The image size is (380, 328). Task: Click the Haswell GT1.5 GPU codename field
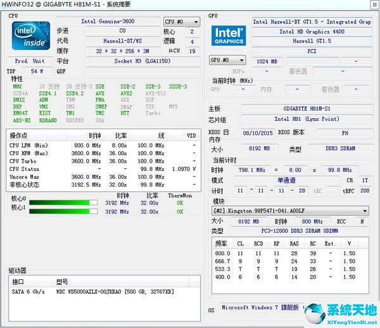tap(312, 41)
